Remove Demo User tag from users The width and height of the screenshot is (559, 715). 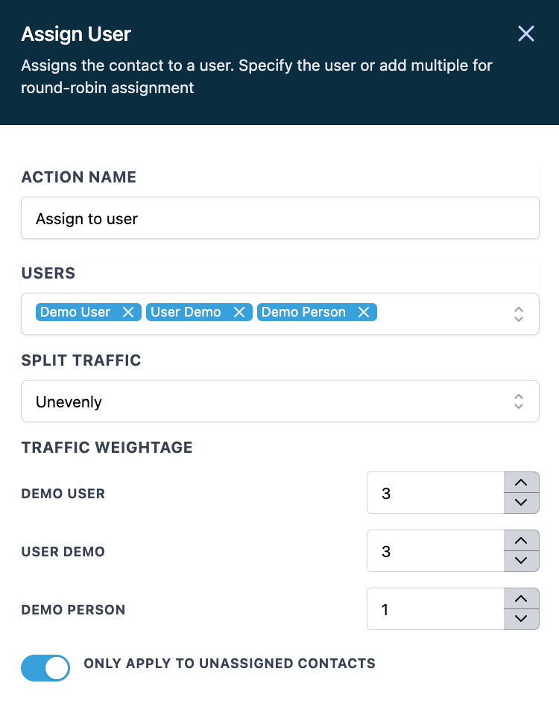pyautogui.click(x=128, y=312)
